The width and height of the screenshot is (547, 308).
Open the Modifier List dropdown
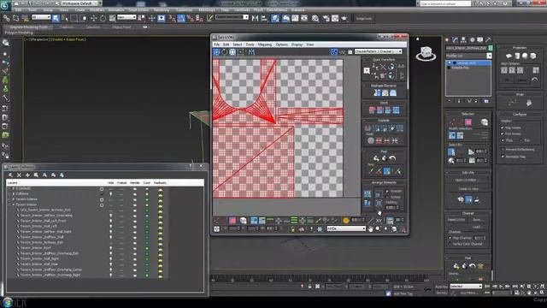(x=468, y=56)
